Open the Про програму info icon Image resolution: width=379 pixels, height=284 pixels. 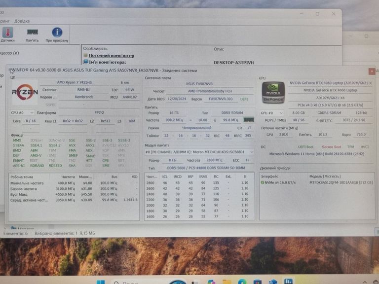pyautogui.click(x=57, y=34)
